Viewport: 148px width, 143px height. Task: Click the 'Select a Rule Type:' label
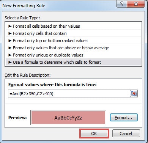point(22,18)
